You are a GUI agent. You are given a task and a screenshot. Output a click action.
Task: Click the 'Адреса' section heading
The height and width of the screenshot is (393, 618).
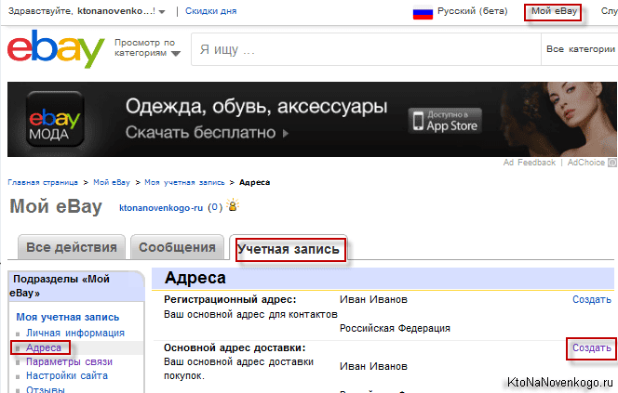pyautogui.click(x=195, y=278)
